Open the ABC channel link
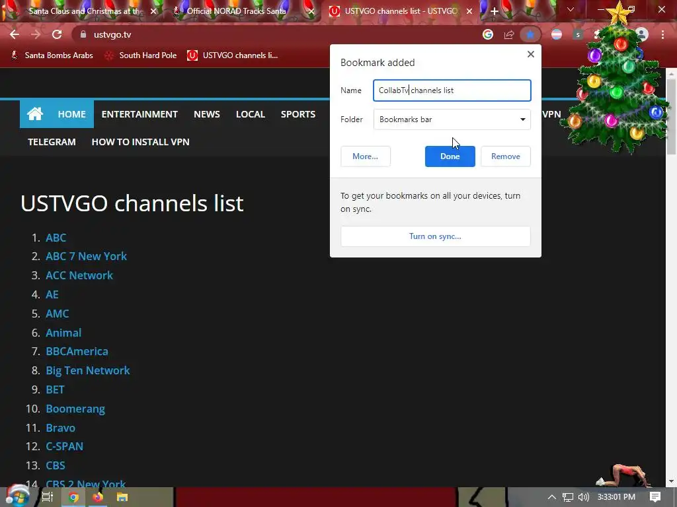The image size is (677, 507). pos(56,238)
